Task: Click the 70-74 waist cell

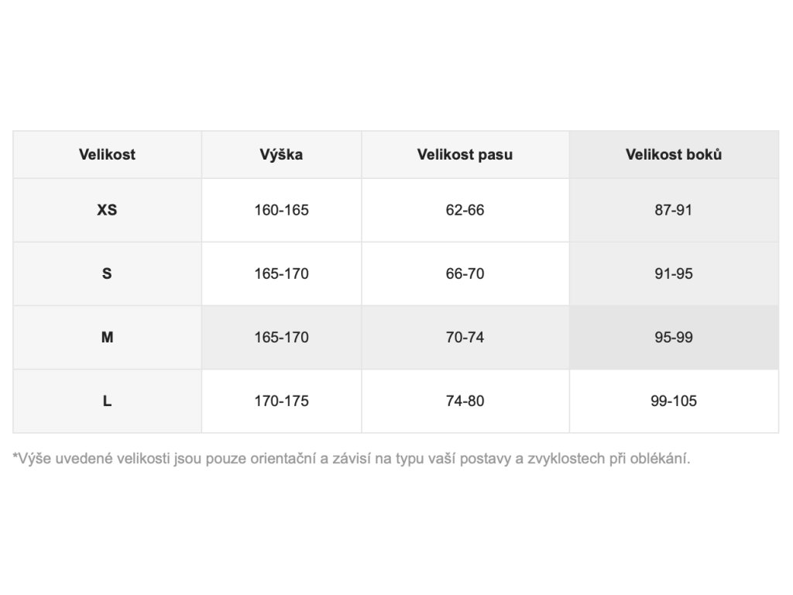Action: click(465, 337)
